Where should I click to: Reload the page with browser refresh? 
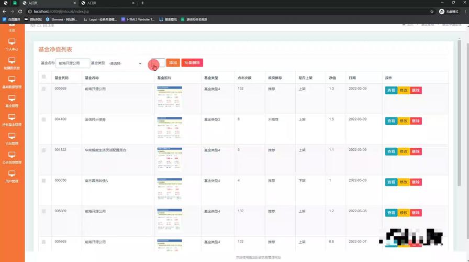pyautogui.click(x=19, y=11)
